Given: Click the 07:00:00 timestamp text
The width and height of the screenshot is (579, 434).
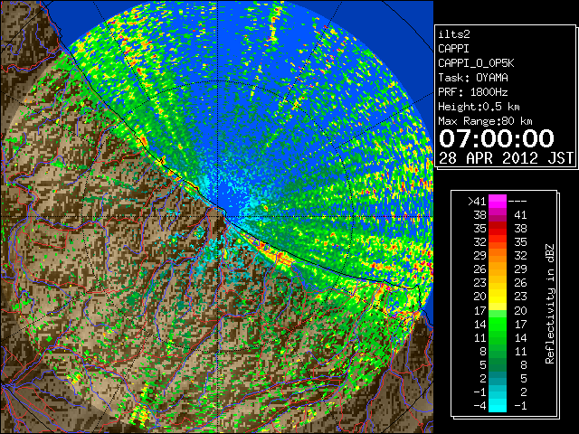Looking at the screenshot, I should [497, 138].
